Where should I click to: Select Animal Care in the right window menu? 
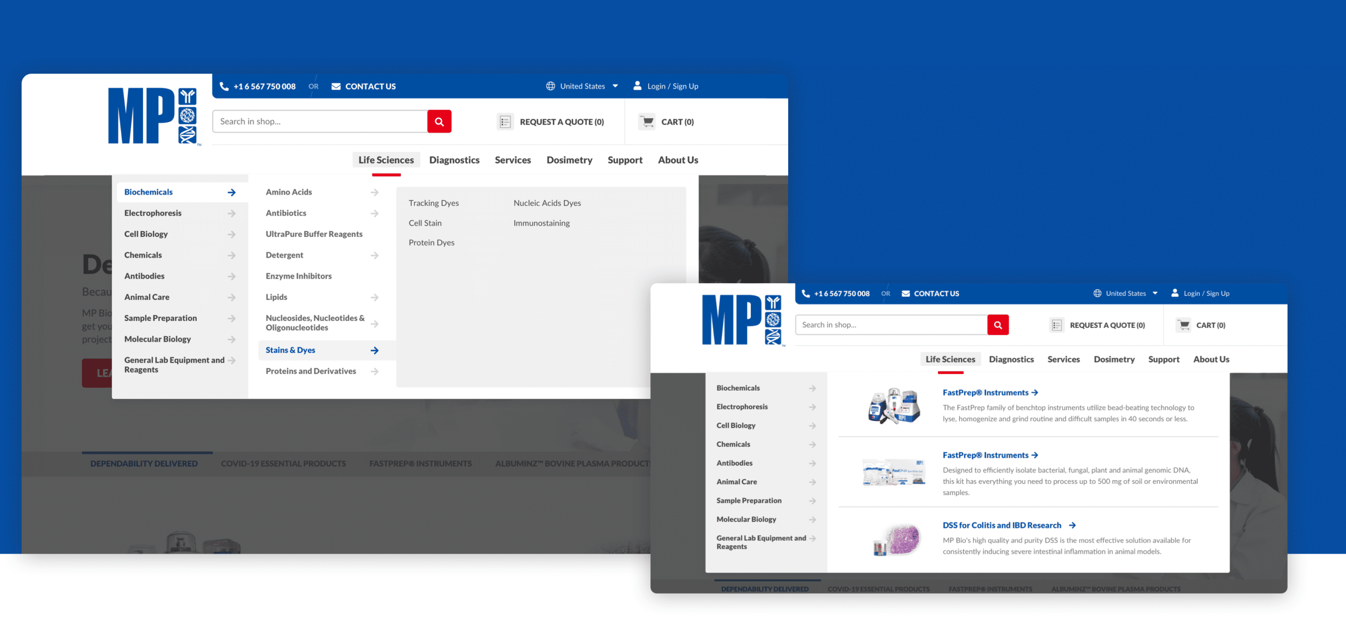737,482
